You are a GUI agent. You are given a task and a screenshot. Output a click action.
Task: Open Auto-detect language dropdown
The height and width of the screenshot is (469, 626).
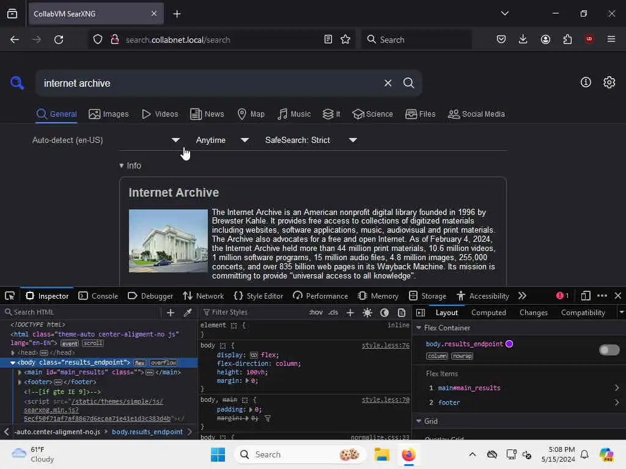(106, 140)
